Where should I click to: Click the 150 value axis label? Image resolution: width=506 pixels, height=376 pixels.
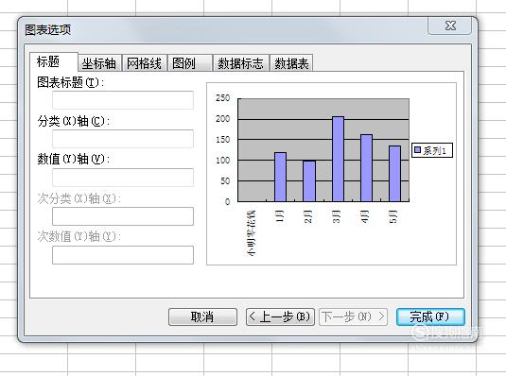222,140
